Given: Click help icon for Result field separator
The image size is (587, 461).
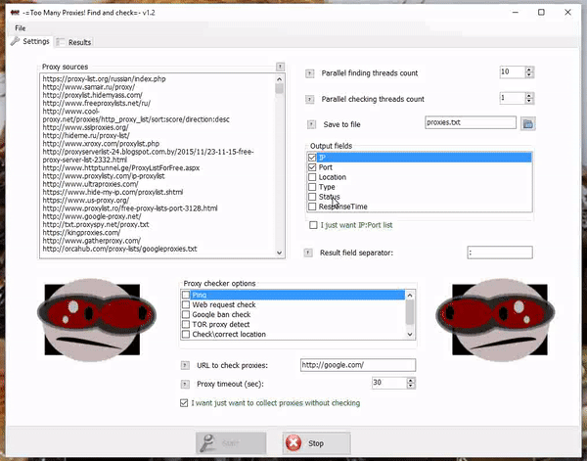Looking at the screenshot, I should 308,253.
